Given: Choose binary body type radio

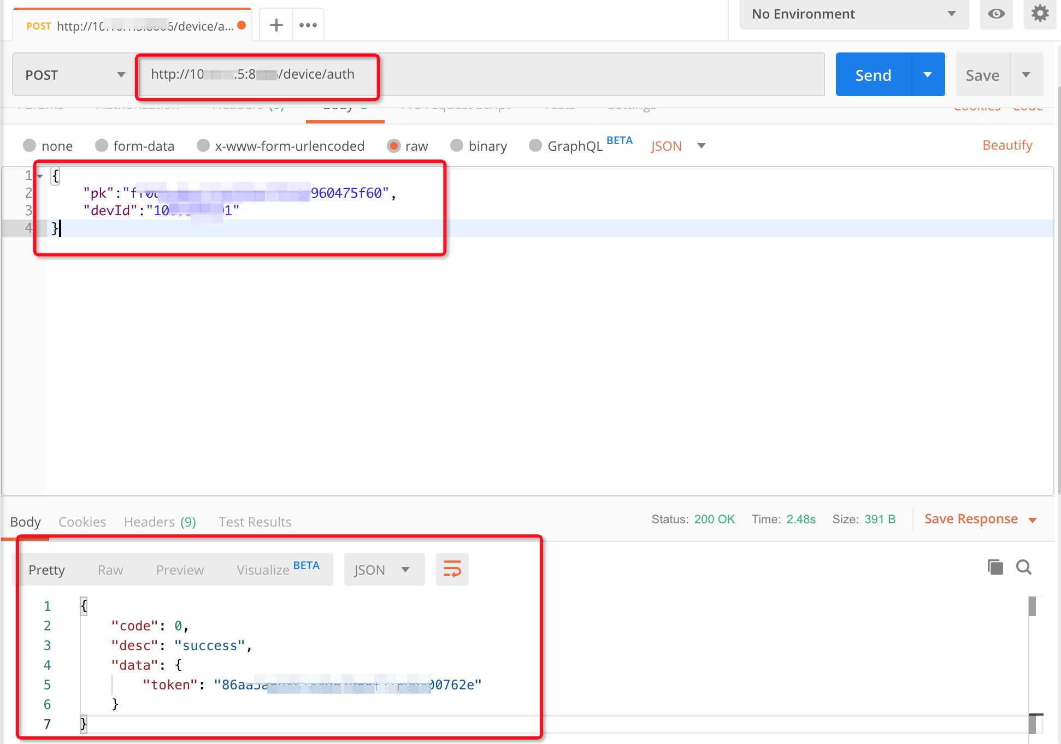Looking at the screenshot, I should coord(457,146).
